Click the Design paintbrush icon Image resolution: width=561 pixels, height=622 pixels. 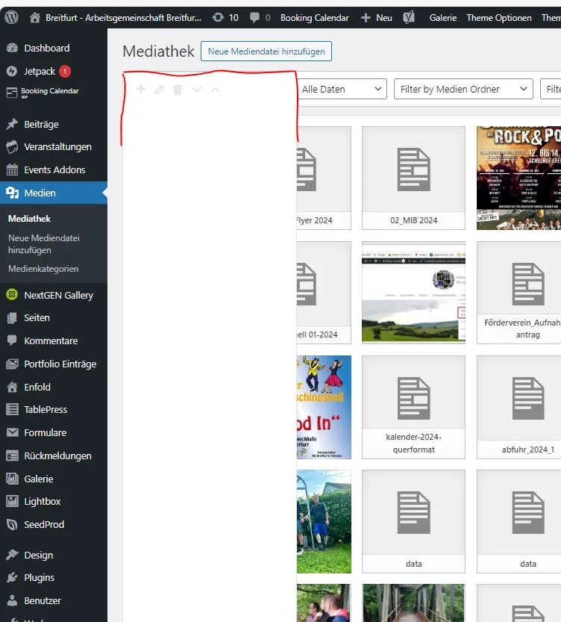tap(12, 555)
